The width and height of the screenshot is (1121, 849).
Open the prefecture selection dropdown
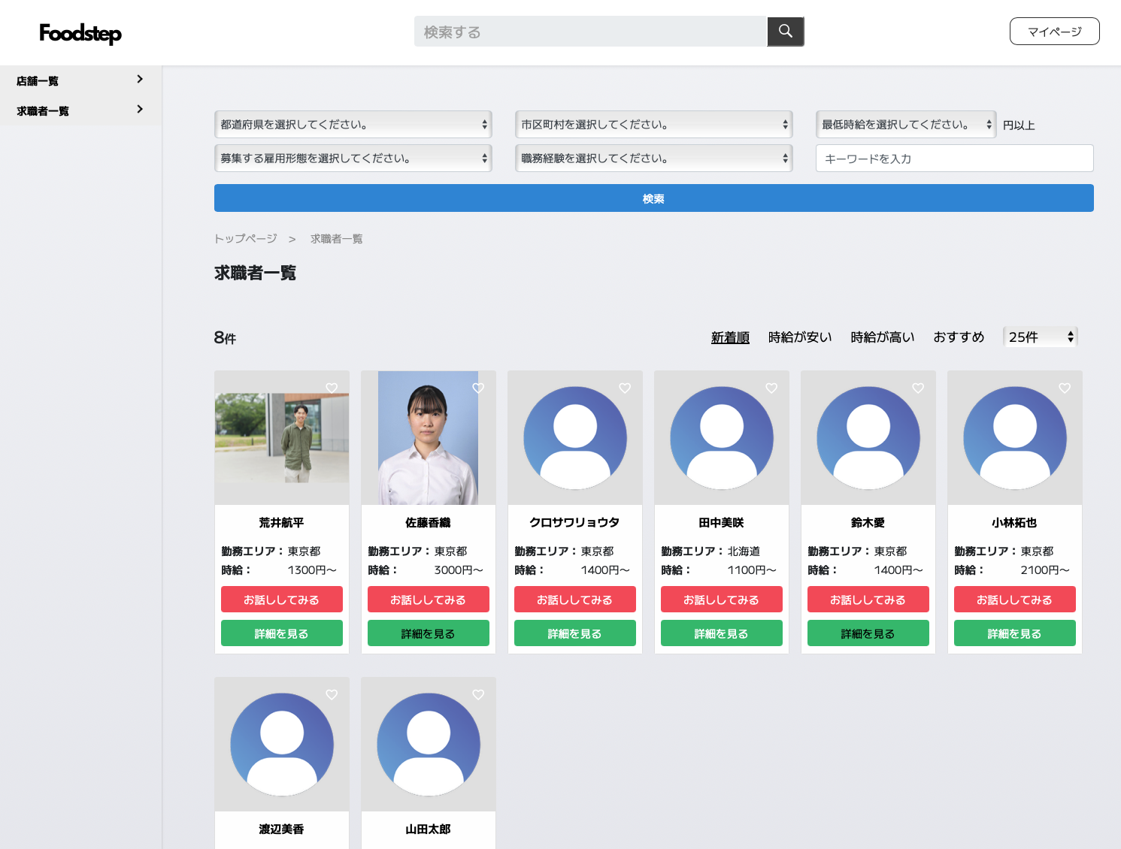point(353,125)
